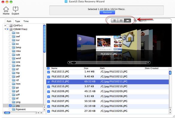Open the Type tab
The height and width of the screenshot is (118, 175).
[18, 21]
